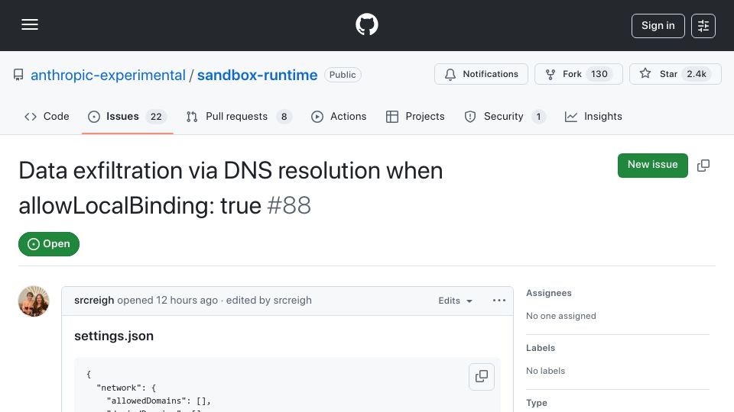
Task: Click the "network": { code line
Action: click(126, 388)
